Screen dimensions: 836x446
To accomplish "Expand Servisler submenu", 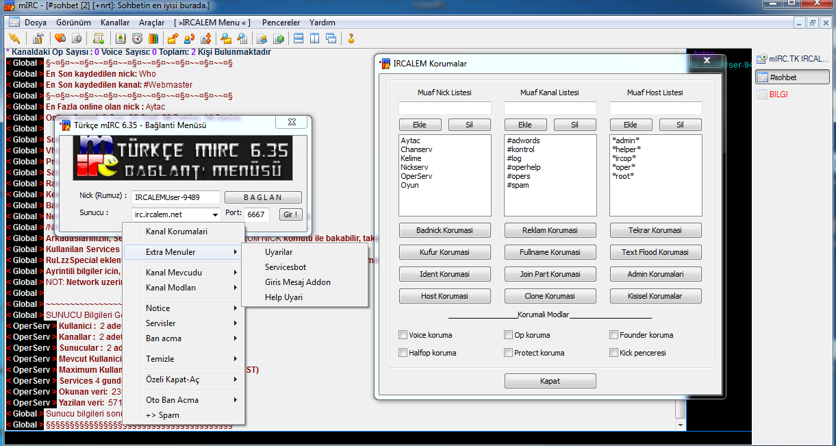I will click(183, 323).
